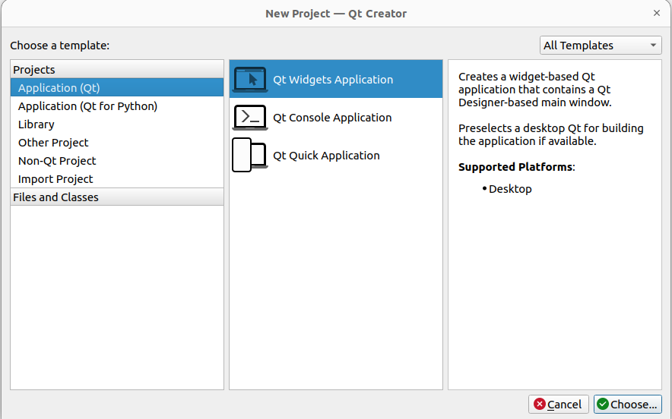The width and height of the screenshot is (672, 419).
Task: Pick the Other Project category
Action: click(117, 143)
